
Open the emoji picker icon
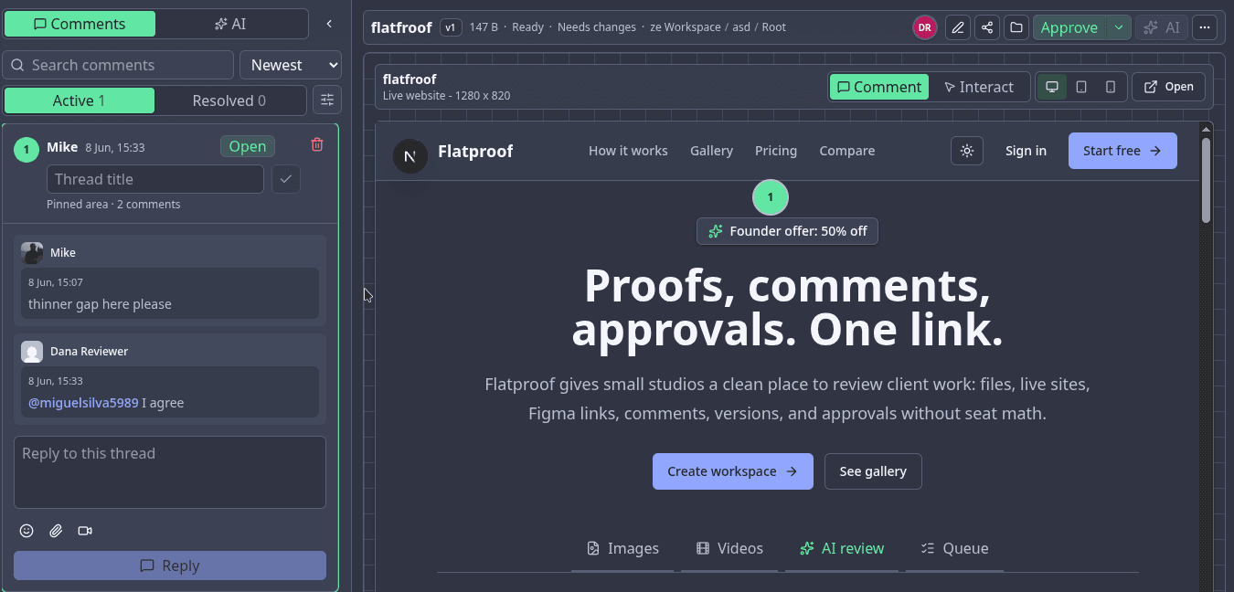pos(27,531)
